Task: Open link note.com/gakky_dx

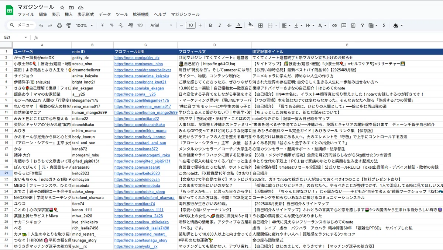Action: [137, 58]
